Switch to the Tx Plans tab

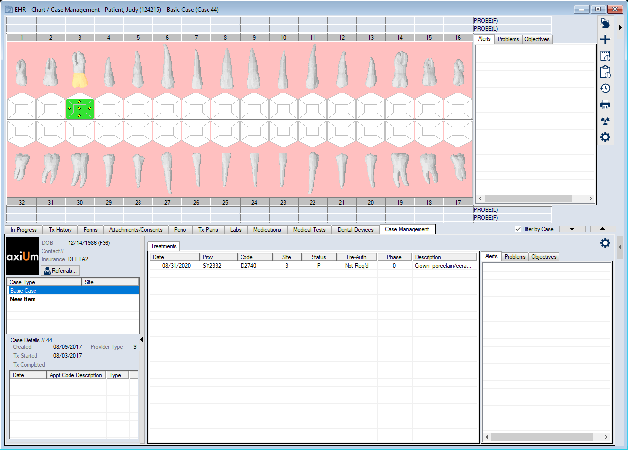[x=208, y=230]
